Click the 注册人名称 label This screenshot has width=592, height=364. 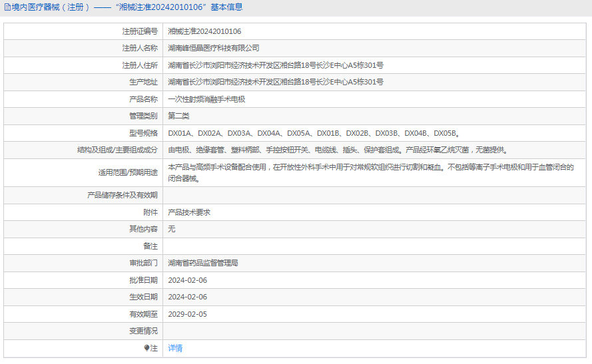click(x=140, y=49)
